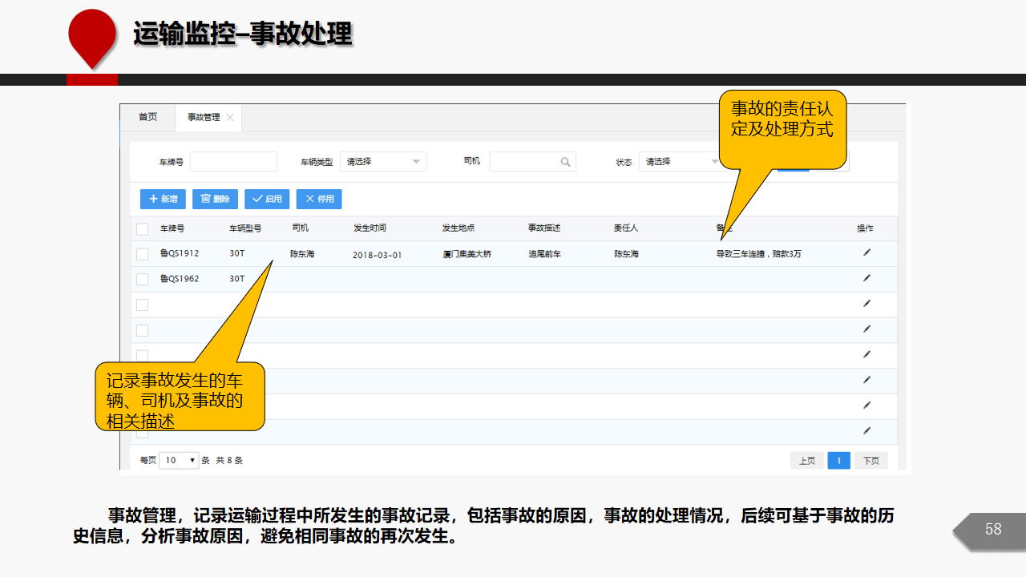Viewport: 1026px width, 577px height.
Task: Click the 发生地点 column header
Action: pyautogui.click(x=458, y=228)
